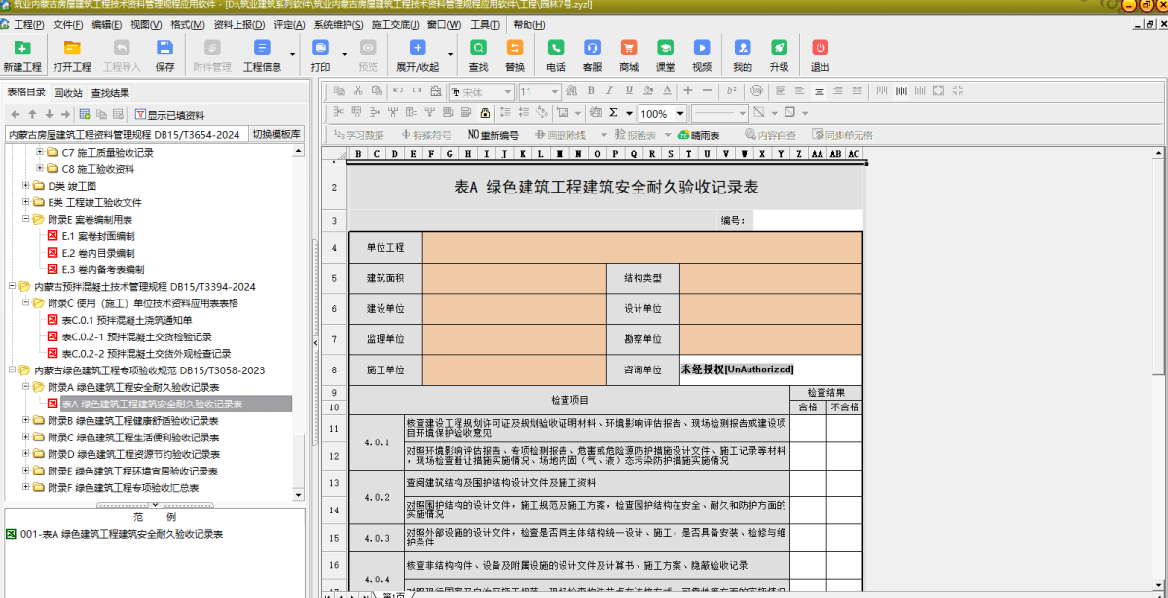Open the 帮助(H) menu
Image resolution: width=1168 pixels, height=598 pixels.
529,24
